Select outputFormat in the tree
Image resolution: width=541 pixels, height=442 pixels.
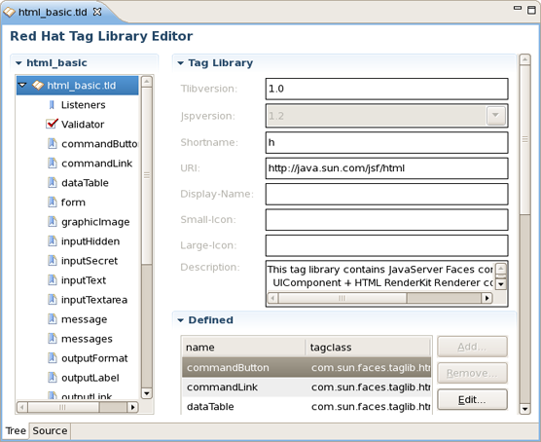coord(94,358)
